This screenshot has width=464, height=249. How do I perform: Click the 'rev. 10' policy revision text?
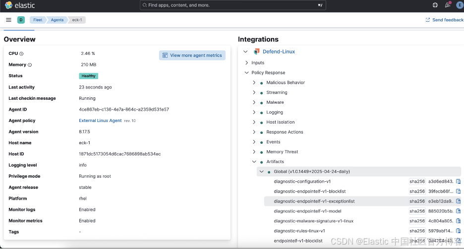[129, 121]
